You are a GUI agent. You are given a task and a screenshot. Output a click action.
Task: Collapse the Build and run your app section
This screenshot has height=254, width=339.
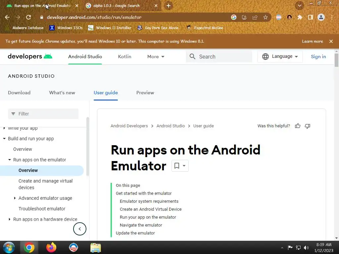click(x=4, y=139)
